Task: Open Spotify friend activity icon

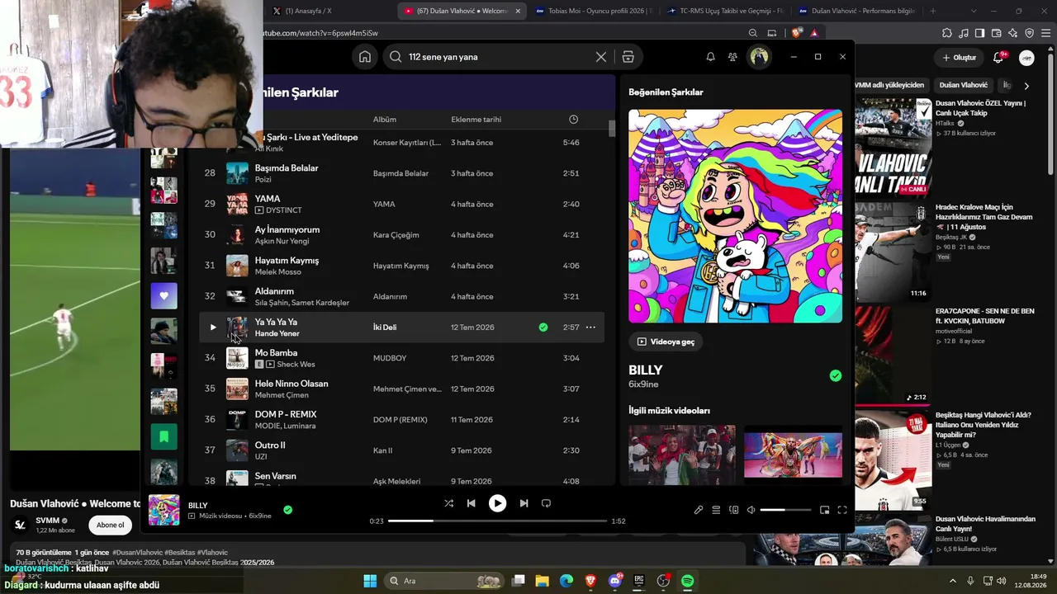Action: [732, 57]
